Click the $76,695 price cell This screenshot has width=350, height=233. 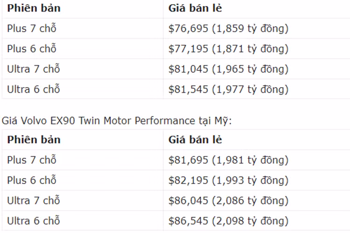coord(228,29)
